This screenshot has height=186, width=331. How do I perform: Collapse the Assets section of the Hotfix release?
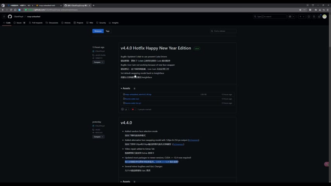tap(126, 88)
